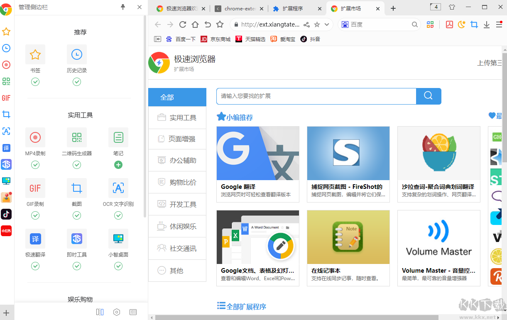Image resolution: width=507 pixels, height=320 pixels.
Task: Select the 办公辅助 category
Action: (177, 161)
